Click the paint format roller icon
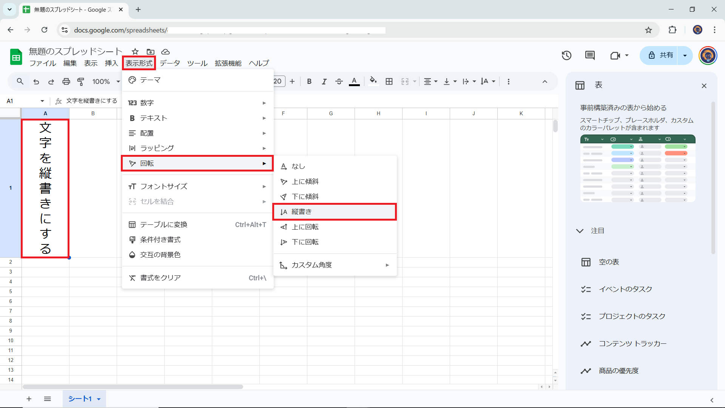Image resolution: width=725 pixels, height=408 pixels. pos(81,81)
